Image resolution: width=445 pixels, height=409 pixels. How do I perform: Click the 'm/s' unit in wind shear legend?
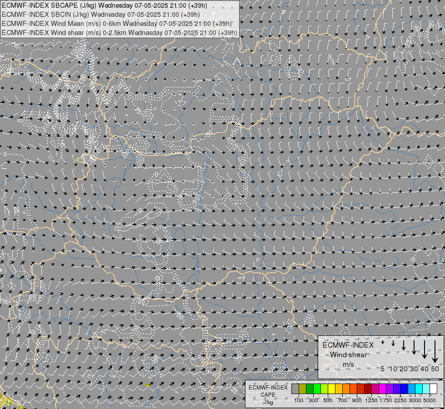[x=349, y=364]
